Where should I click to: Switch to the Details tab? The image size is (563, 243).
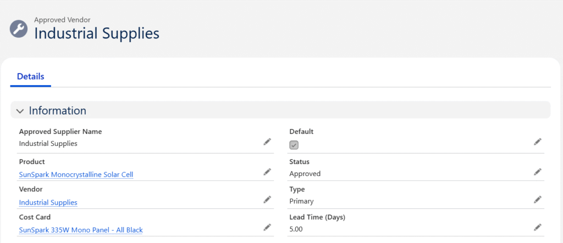coord(31,77)
